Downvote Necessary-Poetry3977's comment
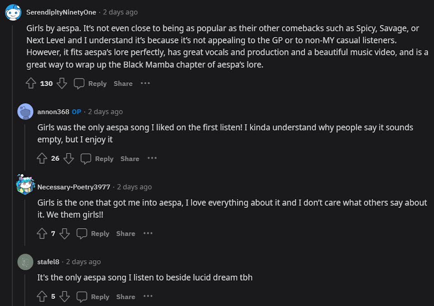Image resolution: width=434 pixels, height=306 pixels. tap(65, 234)
